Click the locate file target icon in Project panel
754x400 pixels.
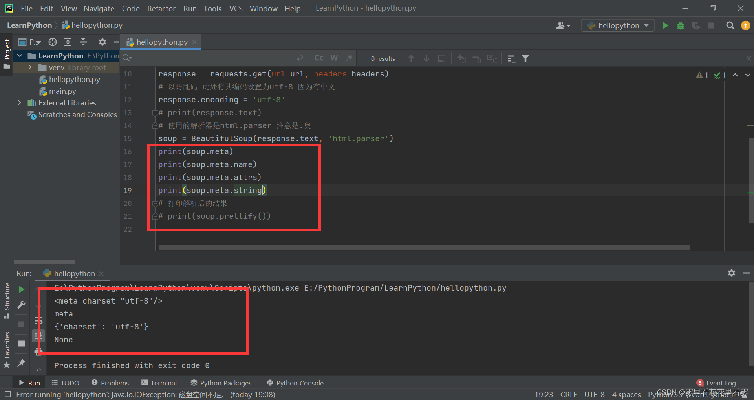pyautogui.click(x=53, y=42)
